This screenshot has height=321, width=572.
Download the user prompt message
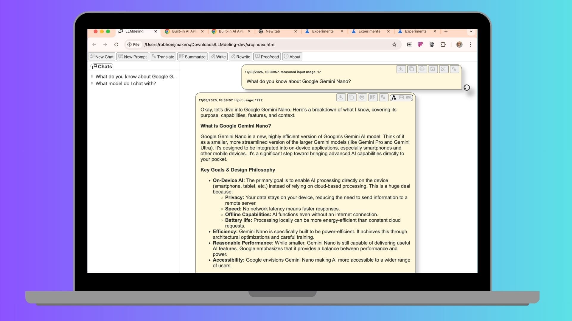click(401, 69)
